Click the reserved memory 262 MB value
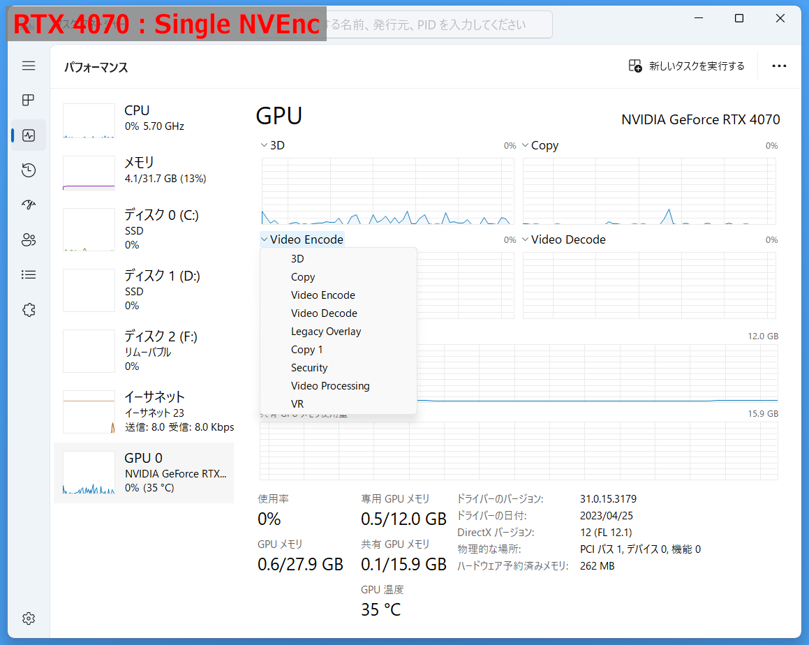 (x=597, y=566)
